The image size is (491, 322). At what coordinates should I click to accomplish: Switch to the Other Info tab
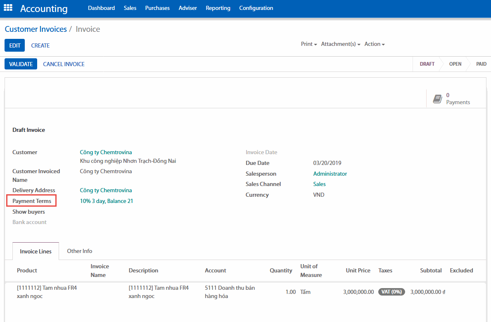(x=80, y=251)
